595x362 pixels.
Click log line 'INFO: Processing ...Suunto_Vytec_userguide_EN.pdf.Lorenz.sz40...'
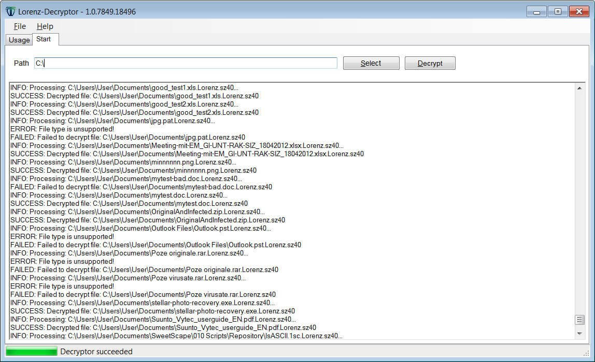(x=153, y=320)
